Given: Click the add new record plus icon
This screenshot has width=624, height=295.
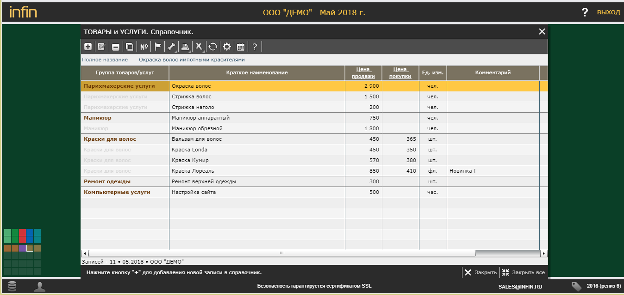Looking at the screenshot, I should coord(87,47).
